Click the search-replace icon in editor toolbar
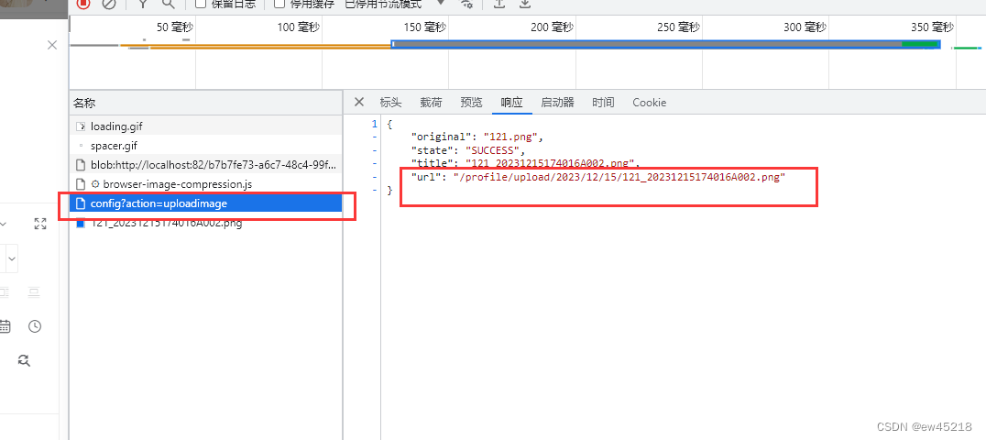This screenshot has width=986, height=440. (24, 360)
